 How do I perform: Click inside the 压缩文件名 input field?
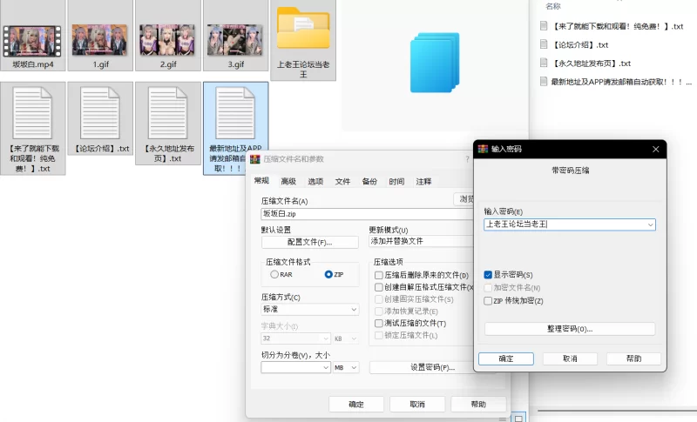click(x=353, y=213)
